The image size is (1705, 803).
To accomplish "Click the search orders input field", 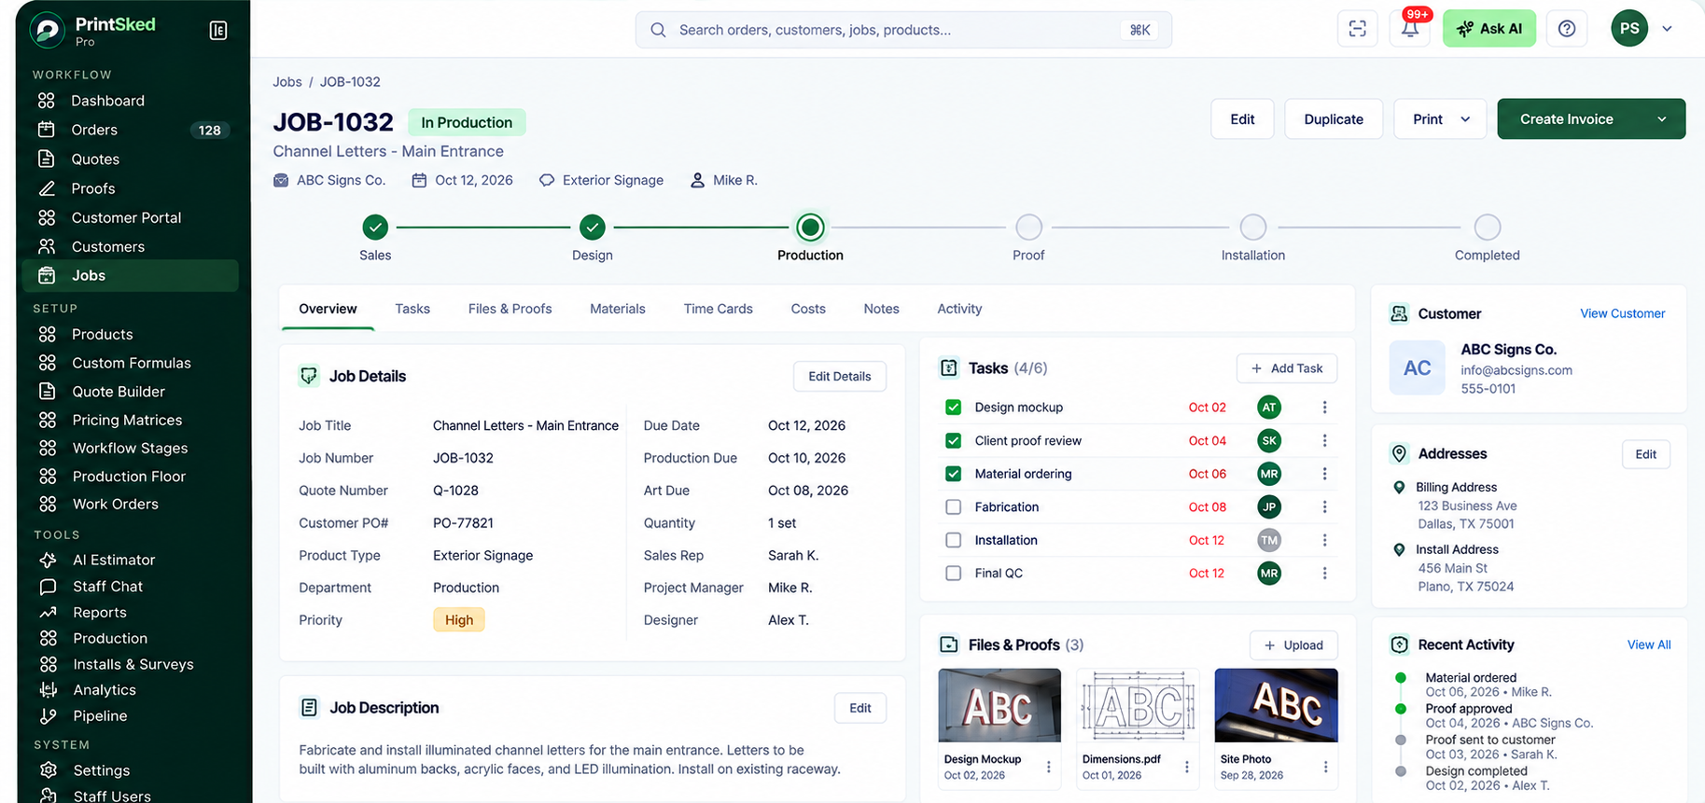I will (903, 30).
